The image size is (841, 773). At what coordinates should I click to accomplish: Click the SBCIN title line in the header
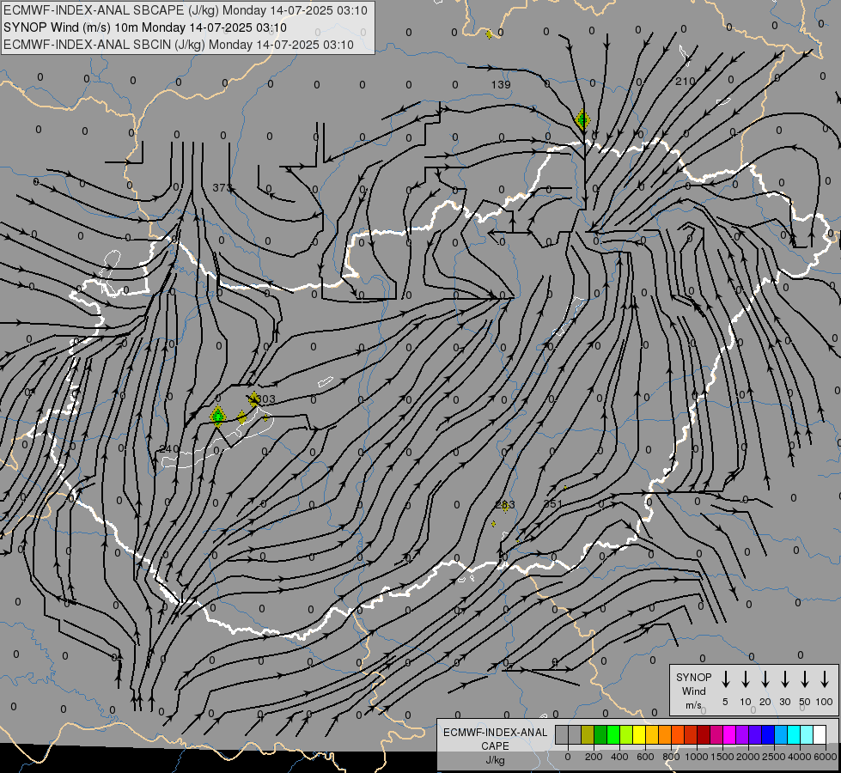click(x=179, y=45)
